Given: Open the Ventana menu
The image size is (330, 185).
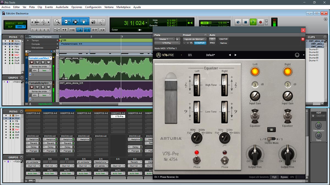Looking at the screenshot, I should [109, 7].
